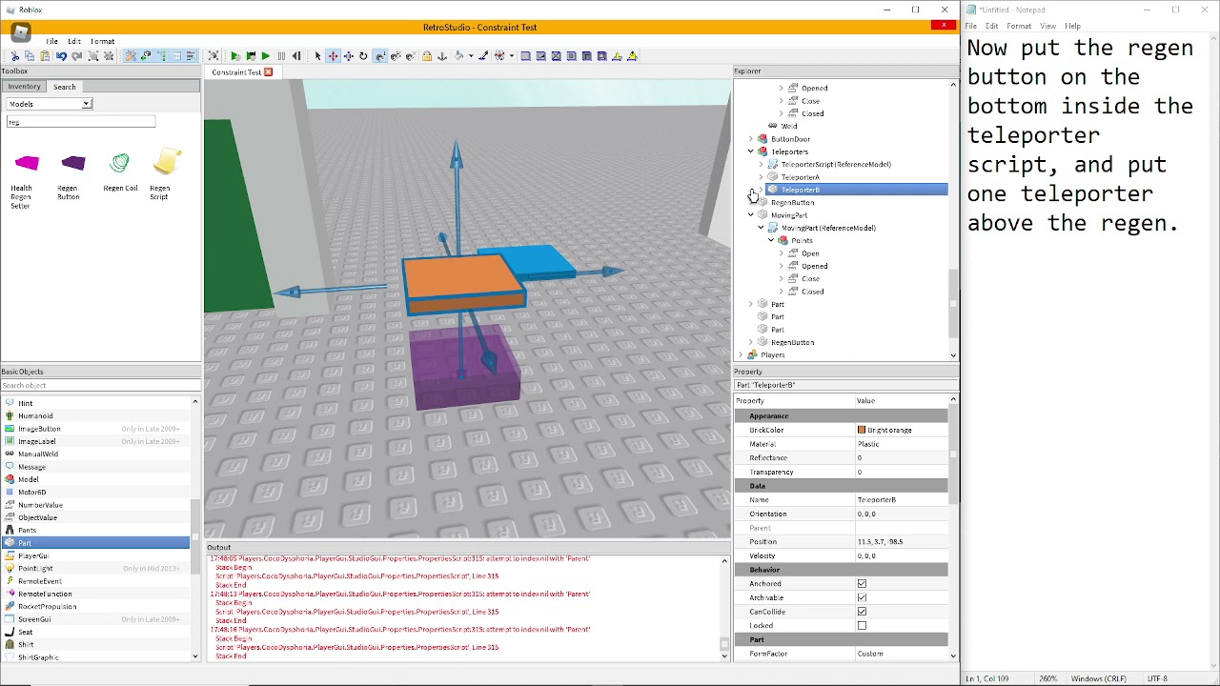
Task: Click the green Play button in the toolbar
Action: click(265, 56)
